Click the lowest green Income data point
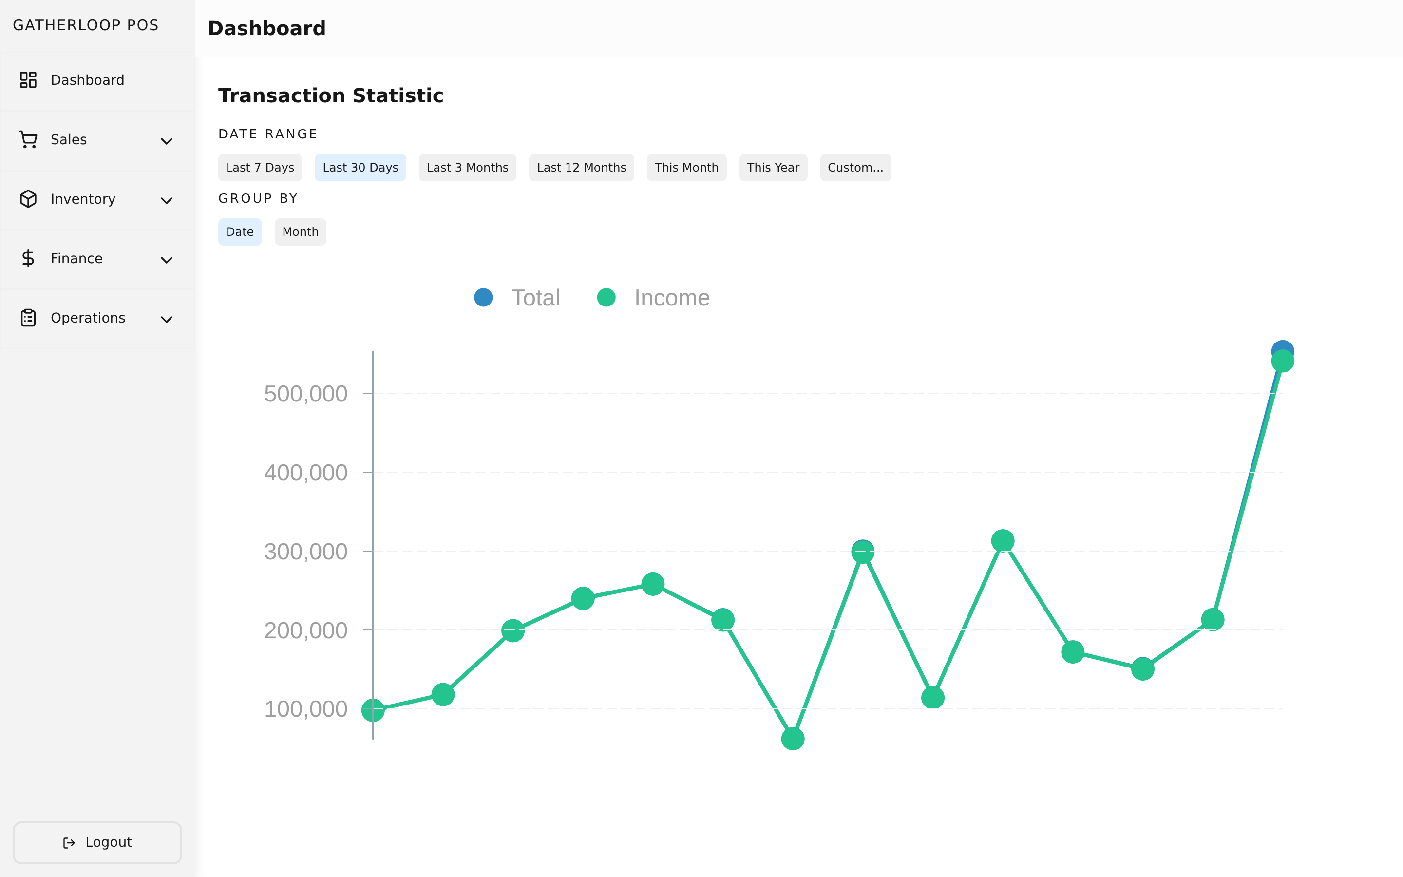Viewport: 1403px width, 877px height. click(793, 739)
